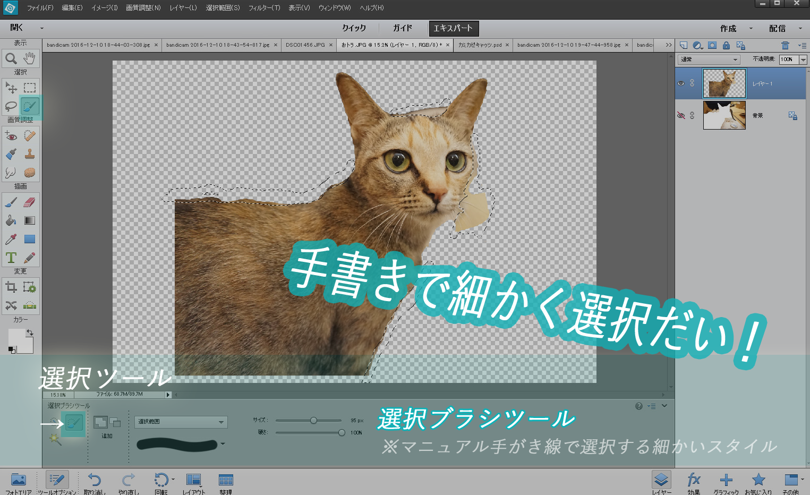The height and width of the screenshot is (495, 810).
Task: Show the hidden 背景 layer
Action: point(681,115)
